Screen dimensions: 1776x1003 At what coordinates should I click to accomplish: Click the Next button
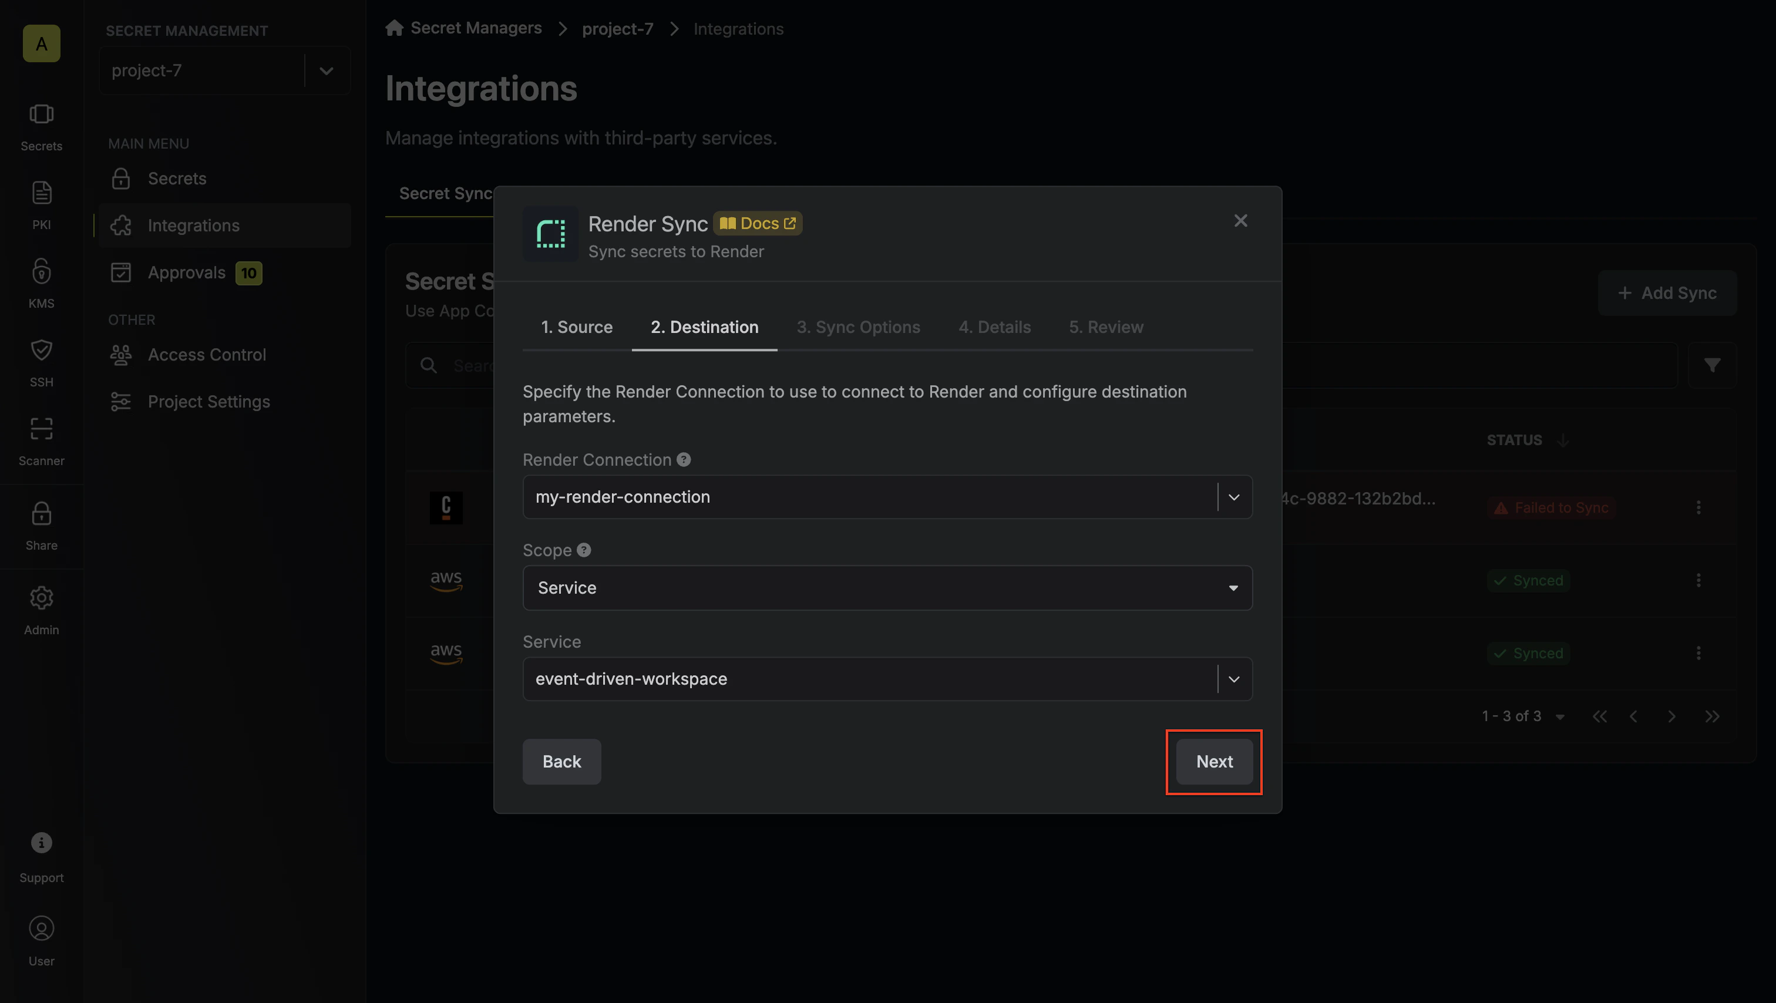[1214, 762]
